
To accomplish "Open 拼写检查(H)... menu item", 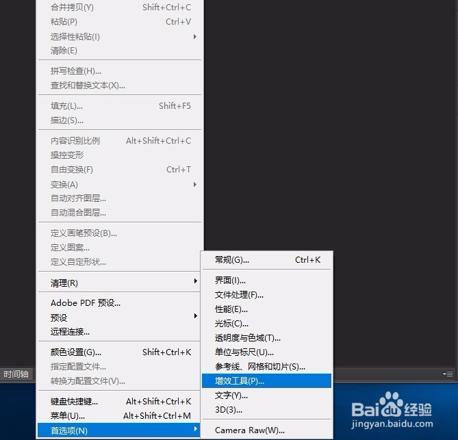I will pyautogui.click(x=120, y=71).
